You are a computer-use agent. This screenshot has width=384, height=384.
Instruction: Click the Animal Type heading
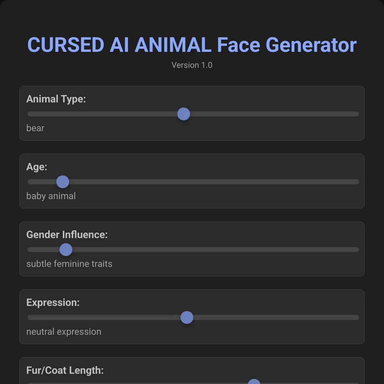[x=56, y=99]
